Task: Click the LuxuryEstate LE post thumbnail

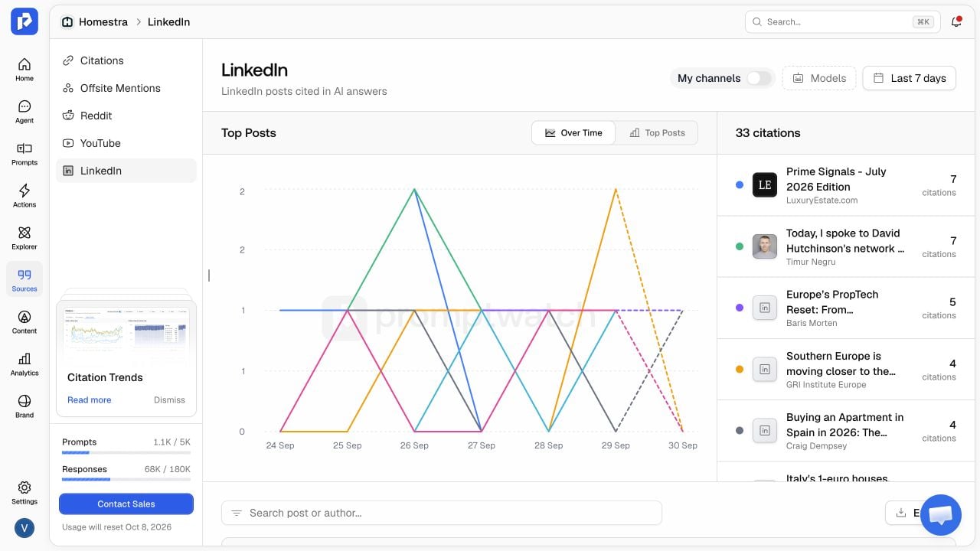Action: tap(765, 185)
